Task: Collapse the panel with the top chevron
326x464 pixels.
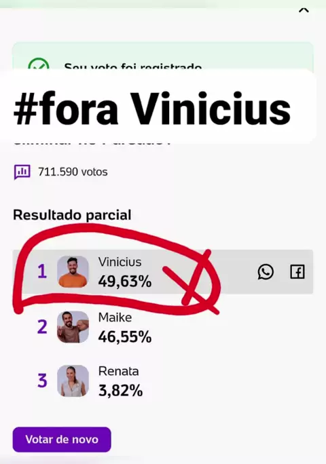Action: [304, 10]
